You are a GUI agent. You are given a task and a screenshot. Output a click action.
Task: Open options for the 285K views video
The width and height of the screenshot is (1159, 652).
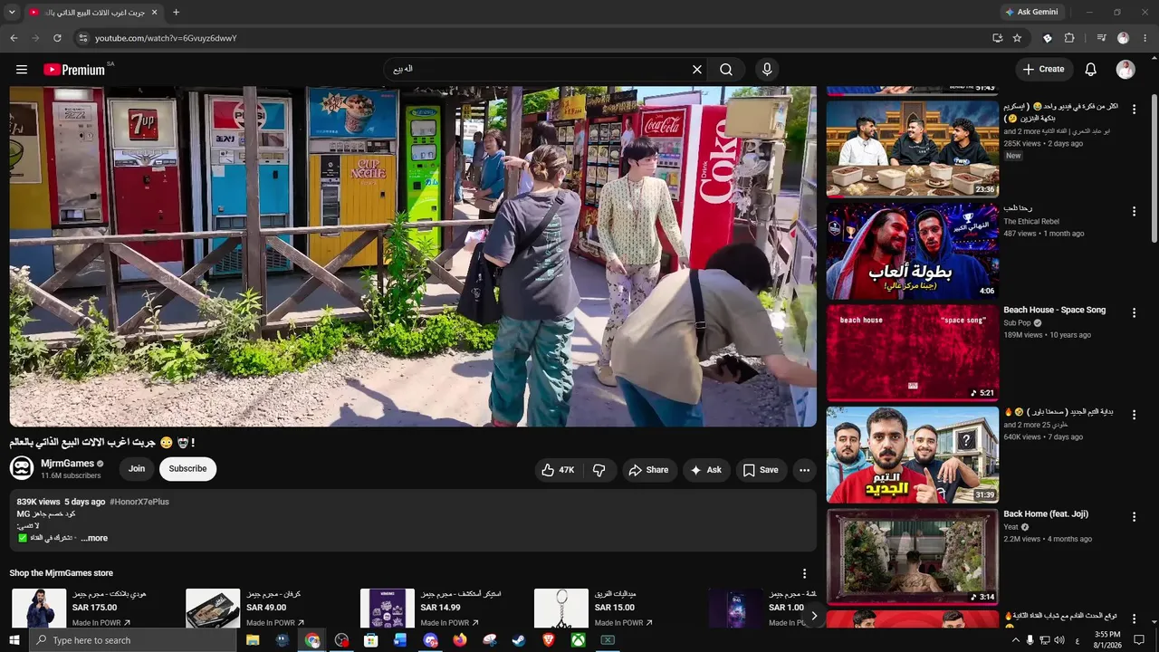click(1134, 109)
